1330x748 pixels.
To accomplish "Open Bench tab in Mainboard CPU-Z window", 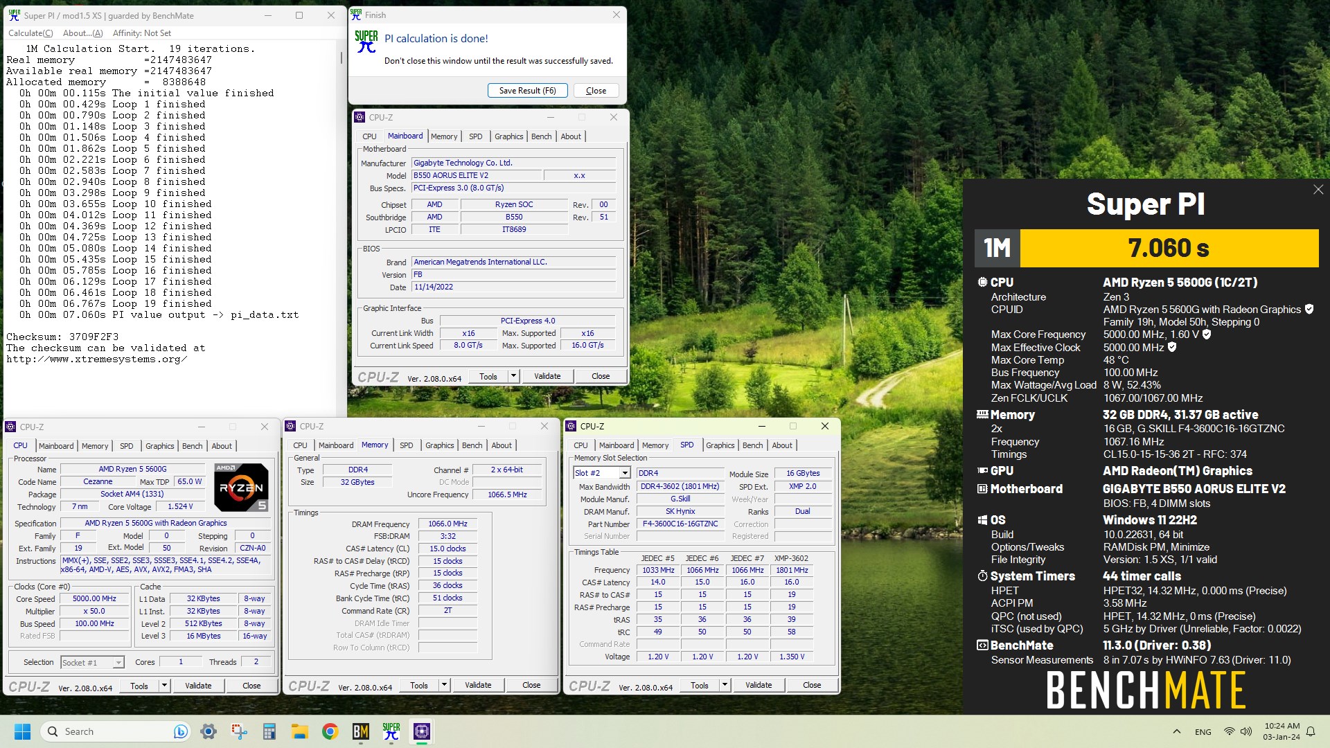I will pos(542,136).
